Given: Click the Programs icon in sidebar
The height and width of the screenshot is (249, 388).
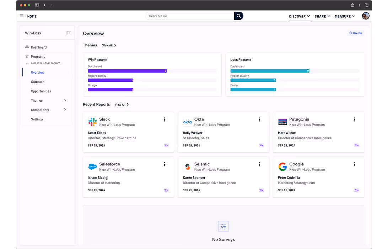Looking at the screenshot, I should click(27, 56).
